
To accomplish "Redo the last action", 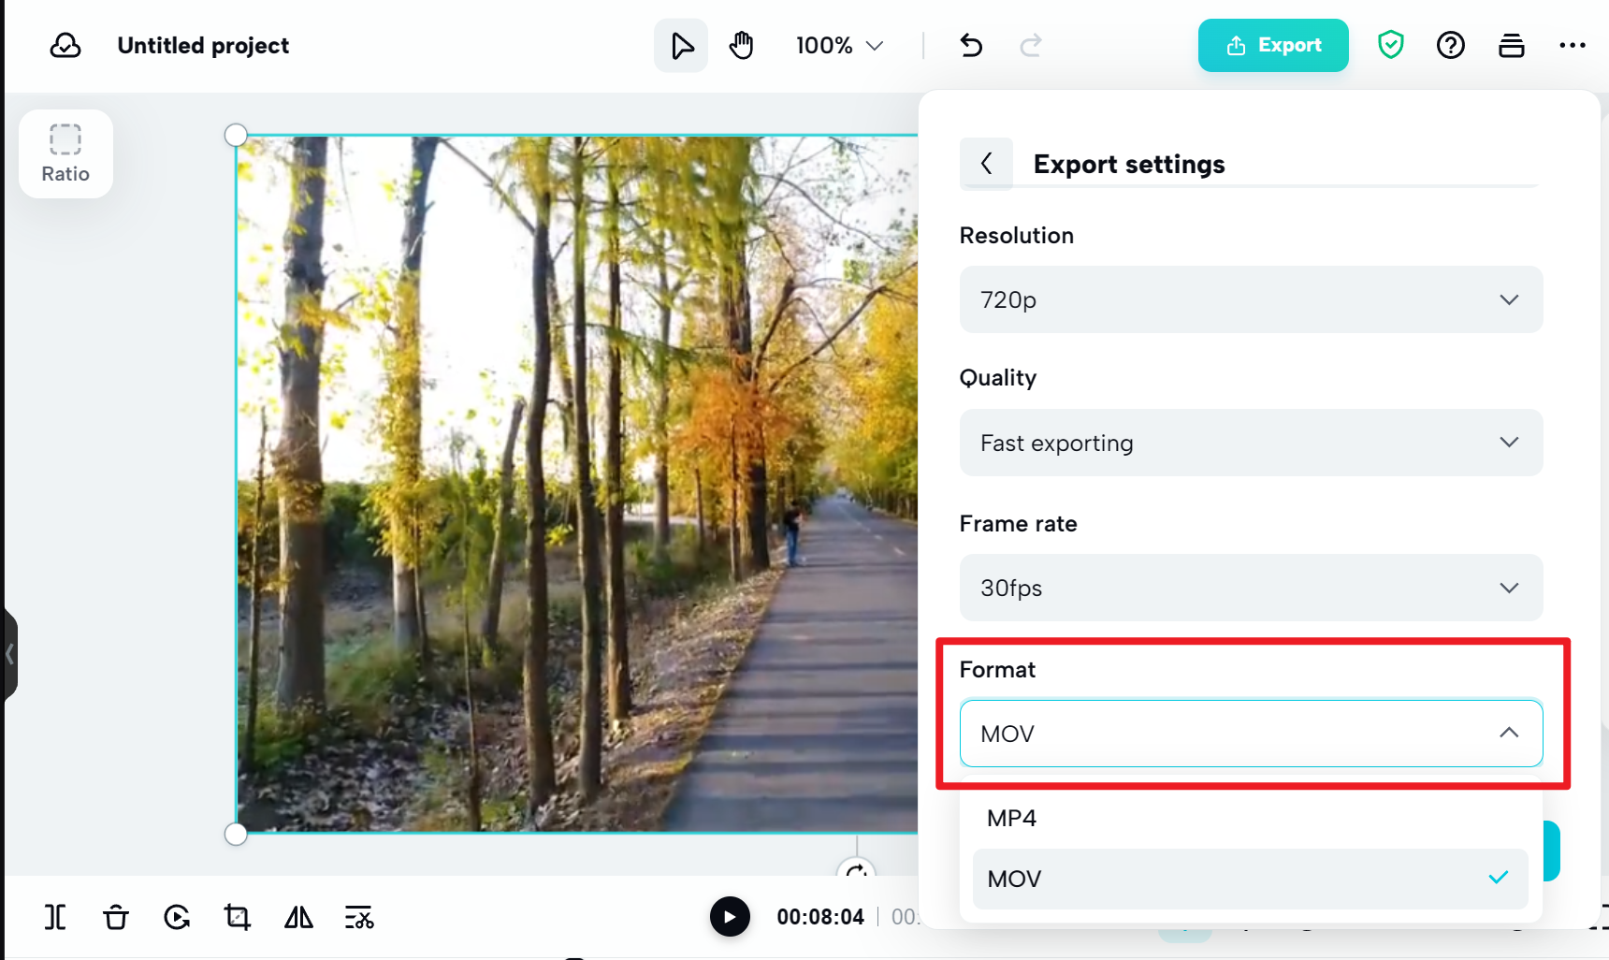I will point(1031,44).
